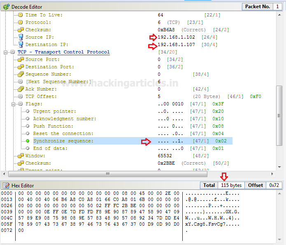Click hex row offset 004C
The image size is (286, 245).
7,218
